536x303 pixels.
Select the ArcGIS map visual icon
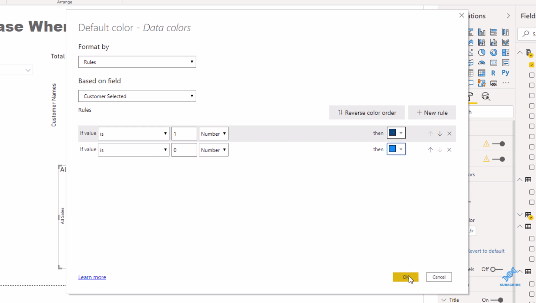click(x=481, y=83)
